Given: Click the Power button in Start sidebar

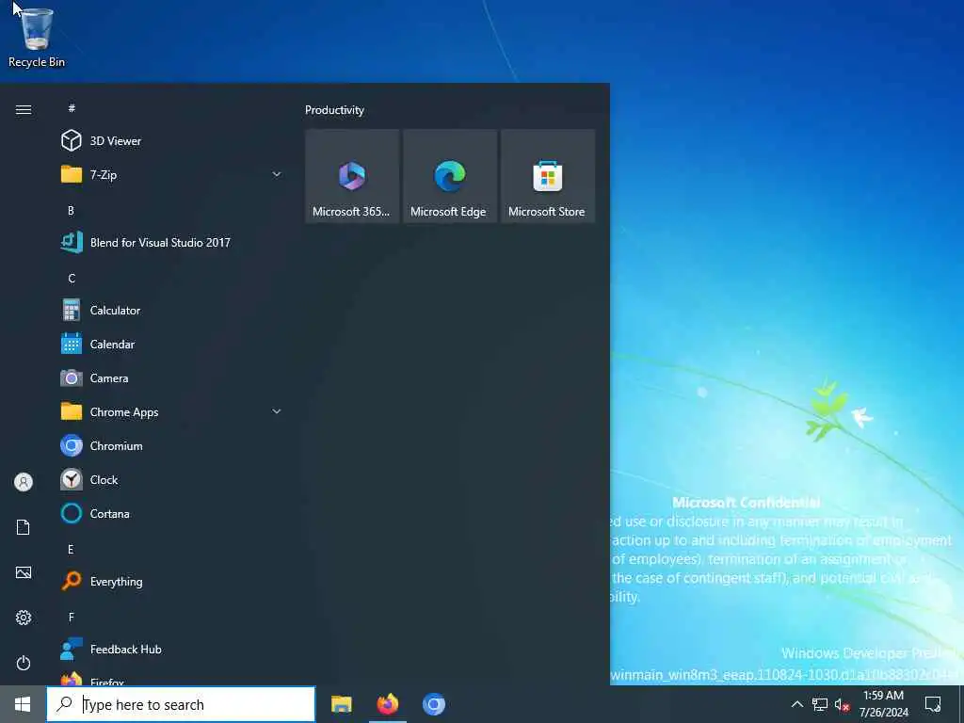Looking at the screenshot, I should pyautogui.click(x=24, y=663).
